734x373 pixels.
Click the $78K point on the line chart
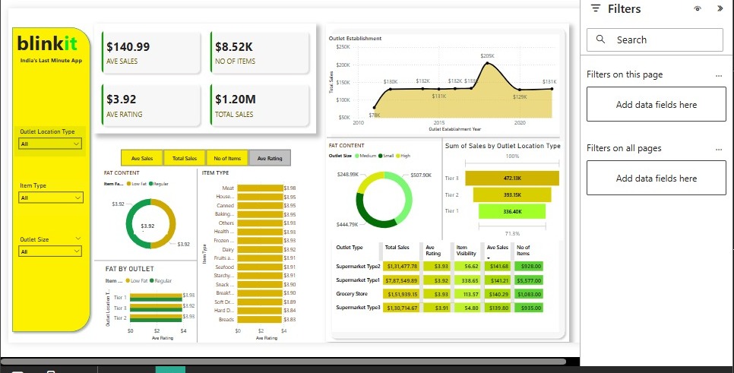click(374, 108)
